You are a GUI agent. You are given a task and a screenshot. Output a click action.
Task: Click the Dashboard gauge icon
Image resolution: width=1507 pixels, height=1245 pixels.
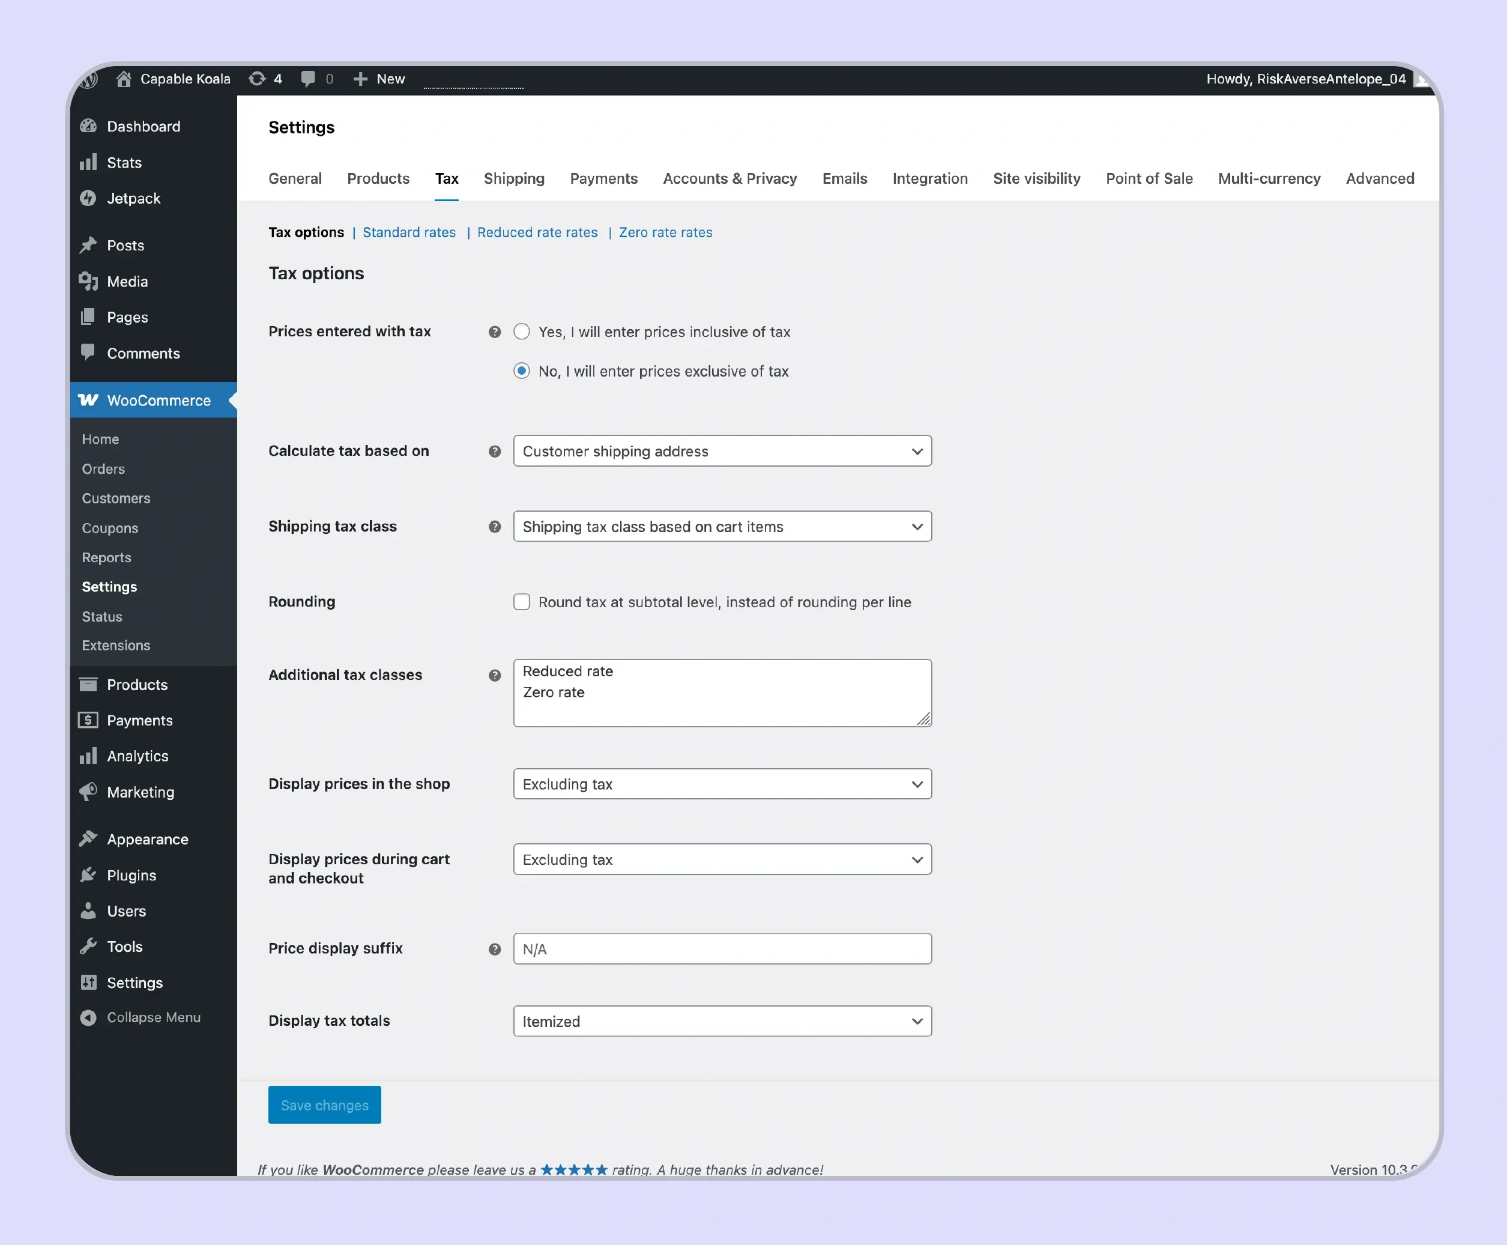pyautogui.click(x=88, y=126)
